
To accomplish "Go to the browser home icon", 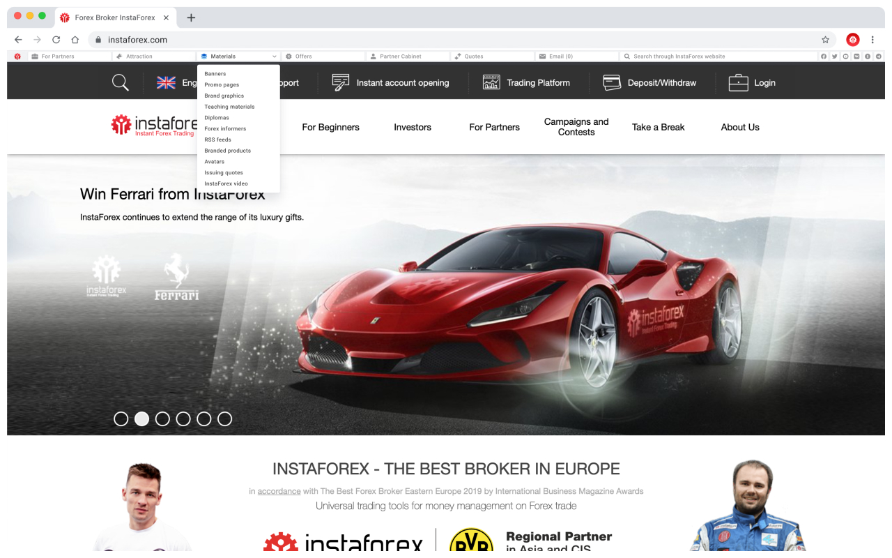I will [x=75, y=40].
